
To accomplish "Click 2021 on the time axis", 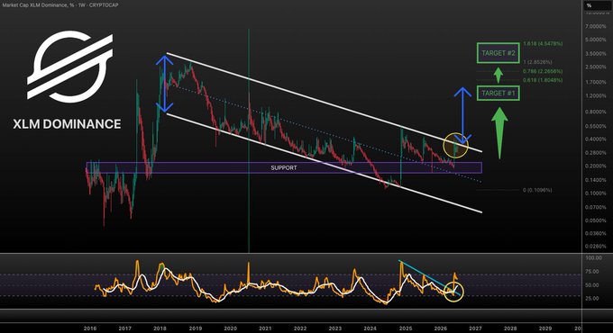I will click(x=265, y=328).
